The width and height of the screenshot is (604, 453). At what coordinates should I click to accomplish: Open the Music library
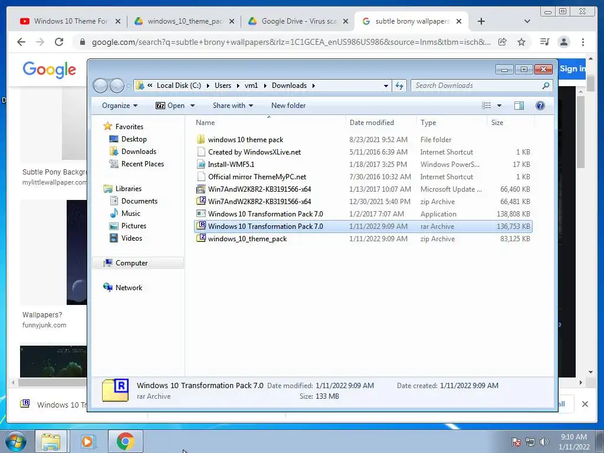130,214
